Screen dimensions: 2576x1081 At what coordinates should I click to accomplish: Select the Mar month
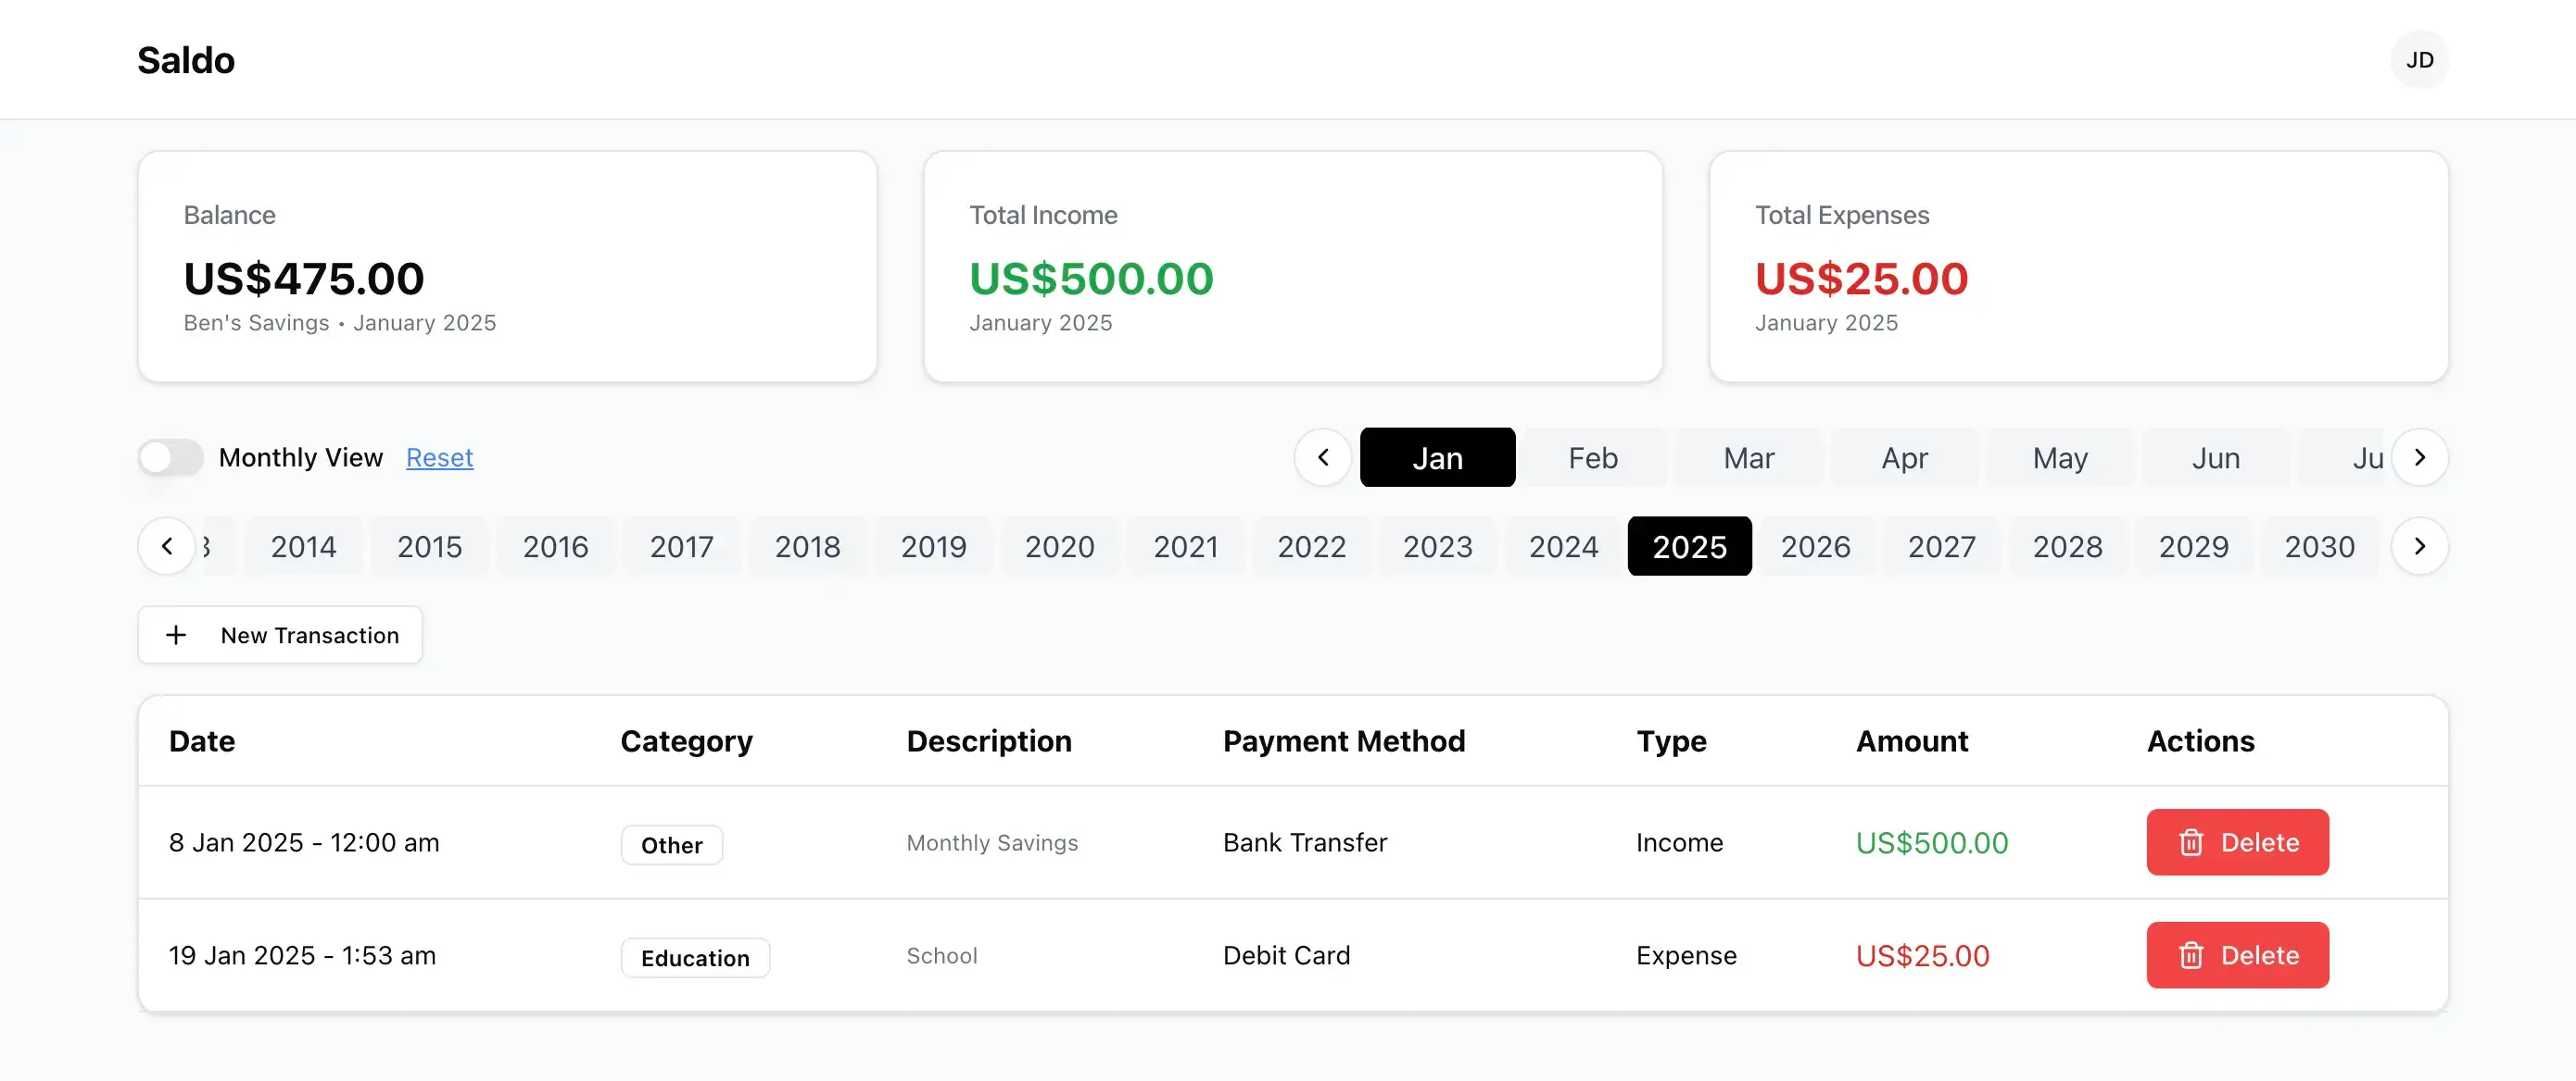click(1748, 456)
